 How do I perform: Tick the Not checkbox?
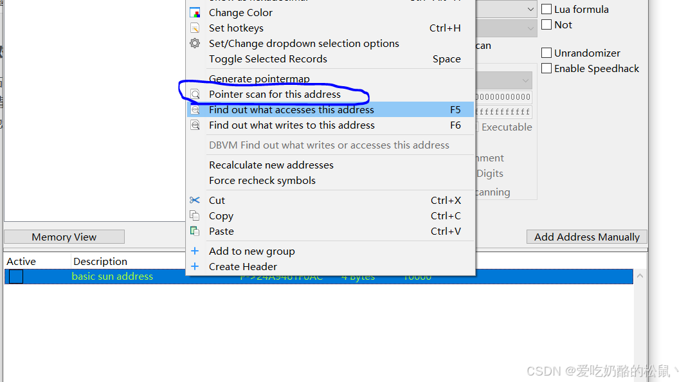coord(546,24)
